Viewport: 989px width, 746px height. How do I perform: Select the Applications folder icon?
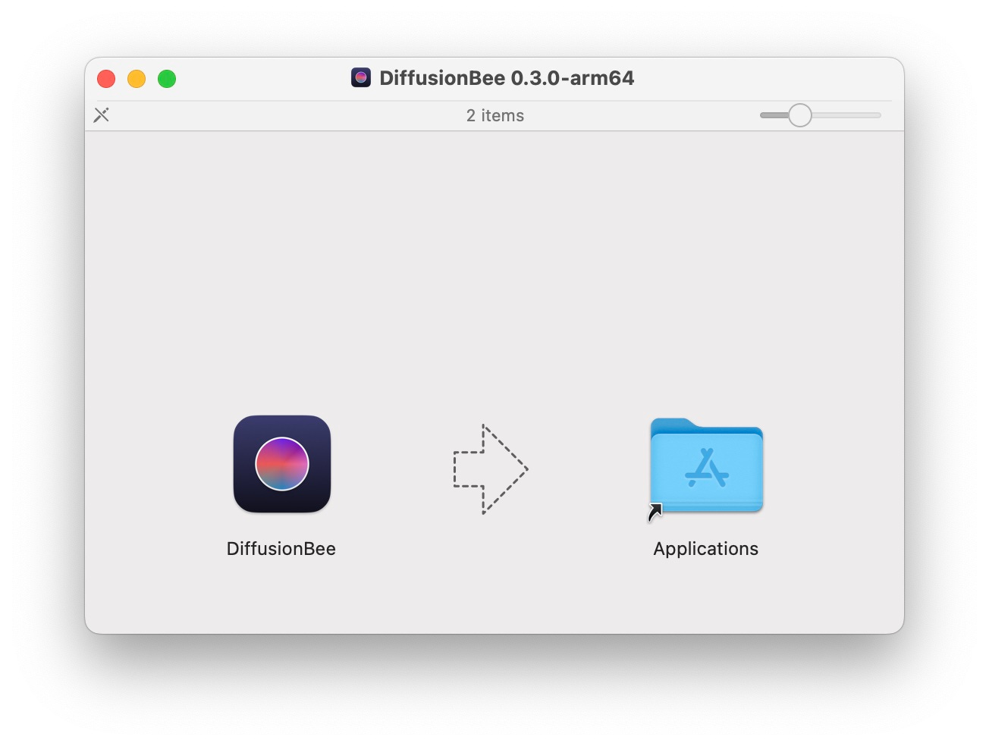click(x=705, y=468)
